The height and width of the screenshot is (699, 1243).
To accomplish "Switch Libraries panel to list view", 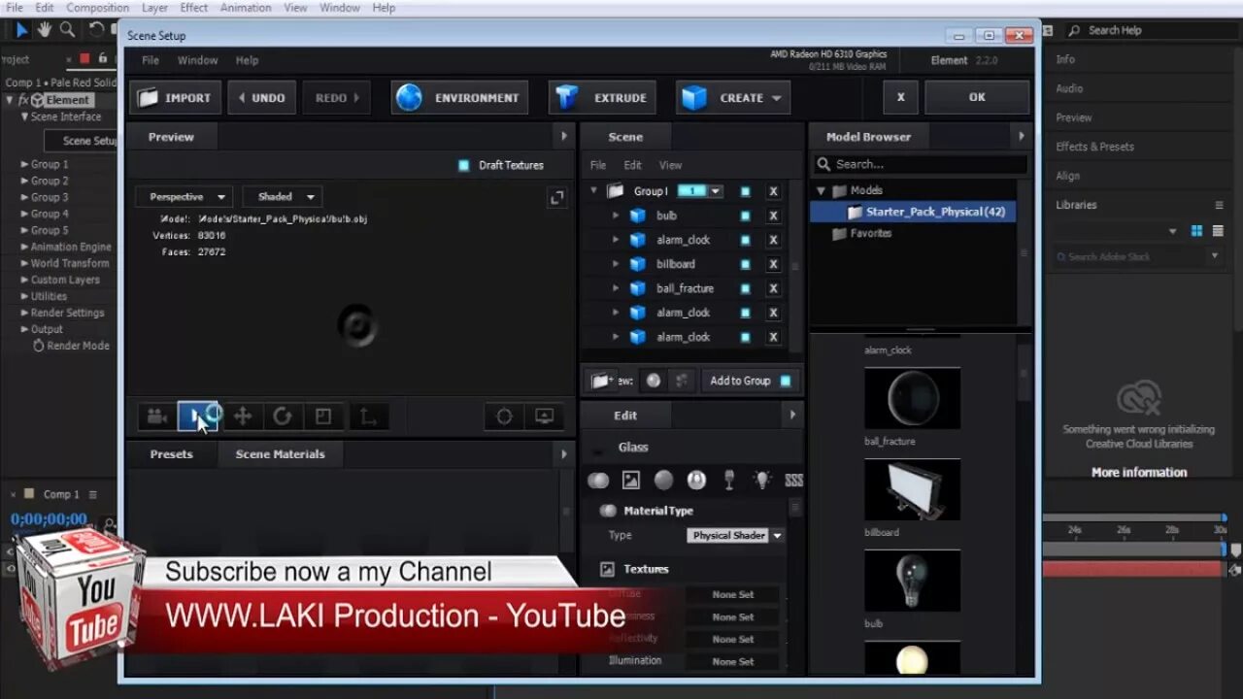I will (1218, 231).
